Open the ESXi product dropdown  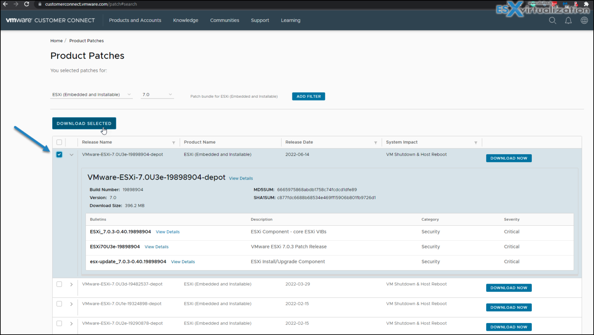point(91,95)
